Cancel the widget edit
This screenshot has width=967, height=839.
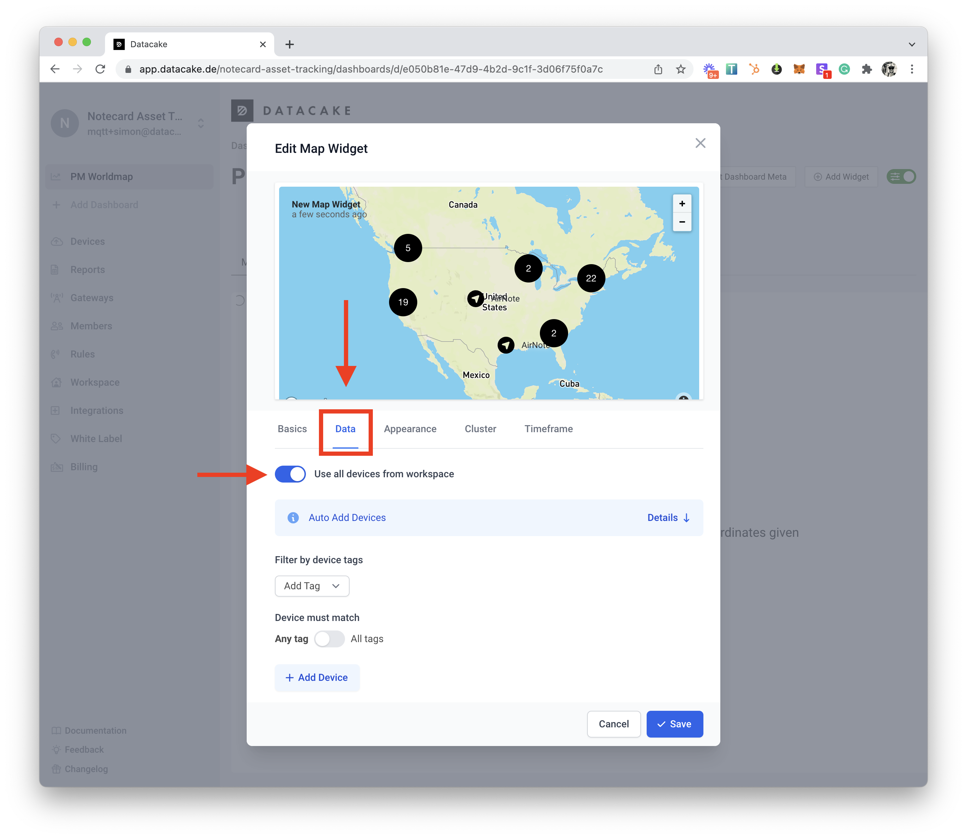(613, 724)
